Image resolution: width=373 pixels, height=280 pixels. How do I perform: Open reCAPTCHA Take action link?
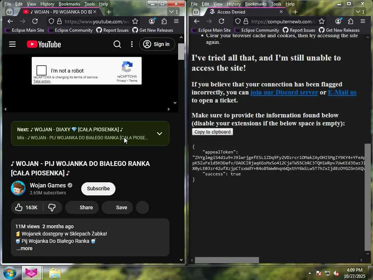(x=42, y=81)
